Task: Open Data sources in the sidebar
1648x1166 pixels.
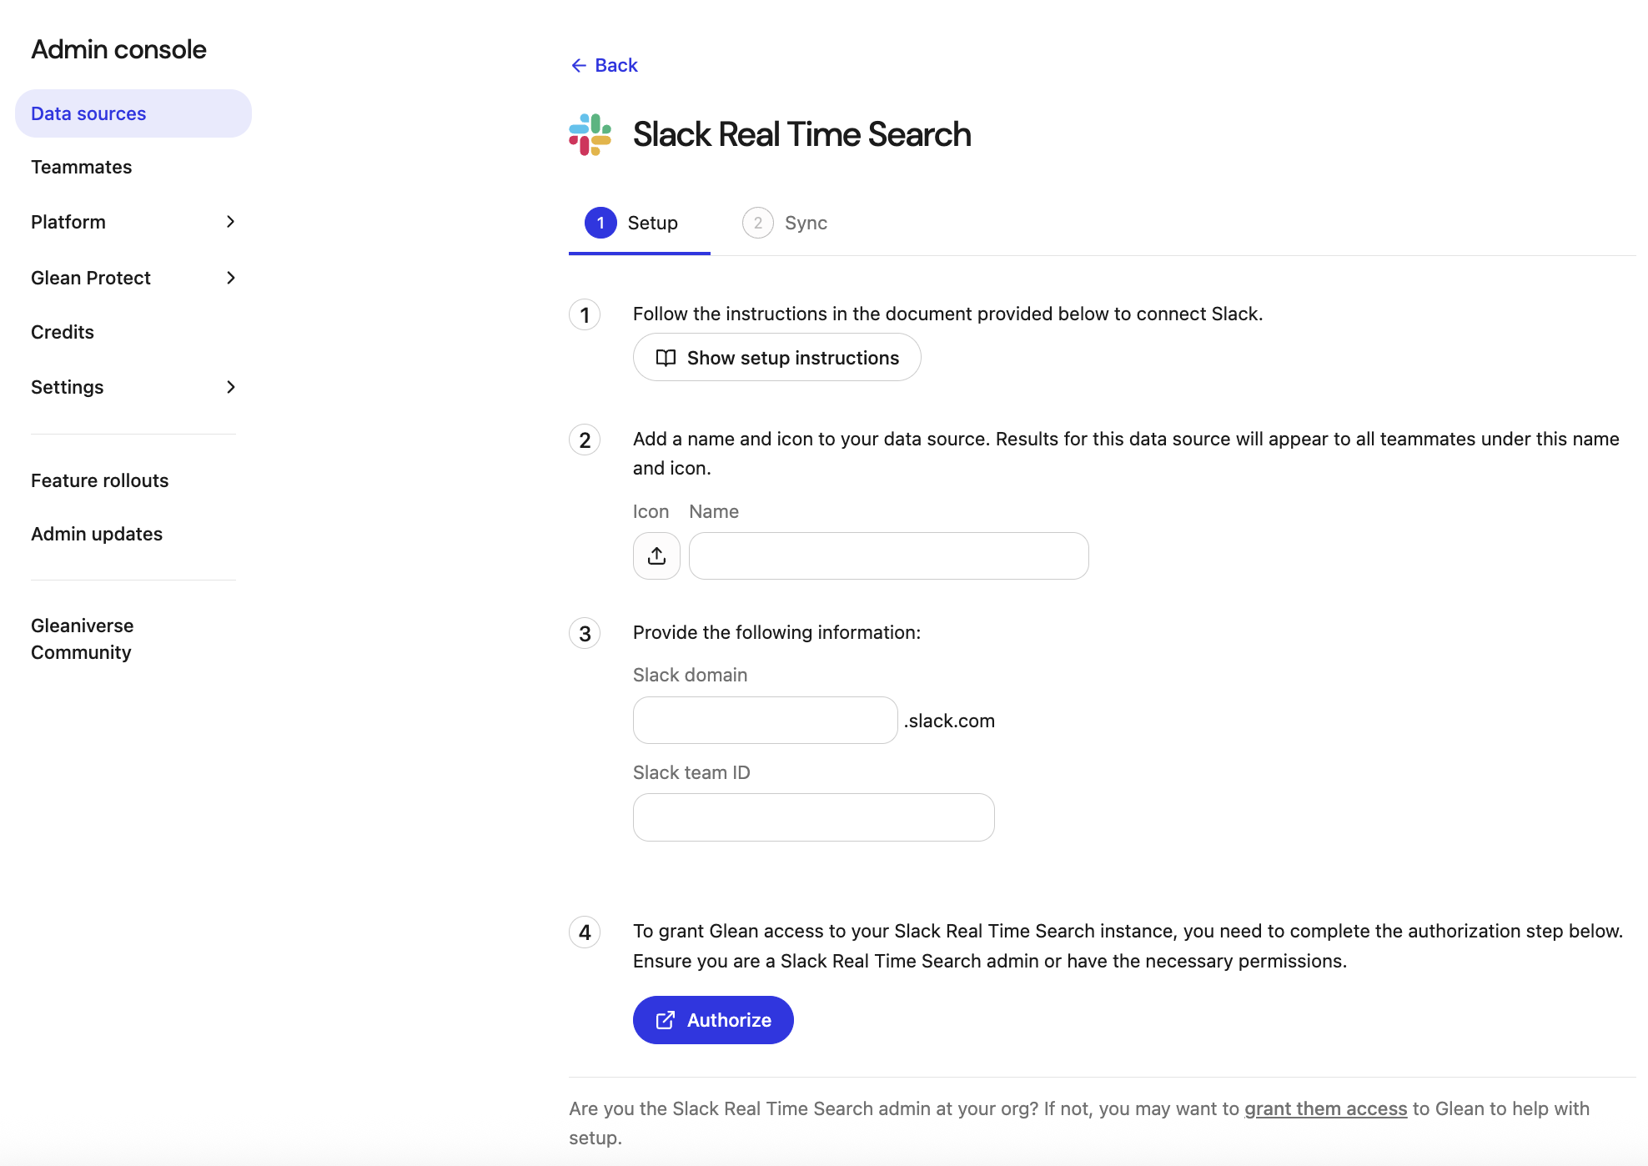Action: [x=88, y=113]
